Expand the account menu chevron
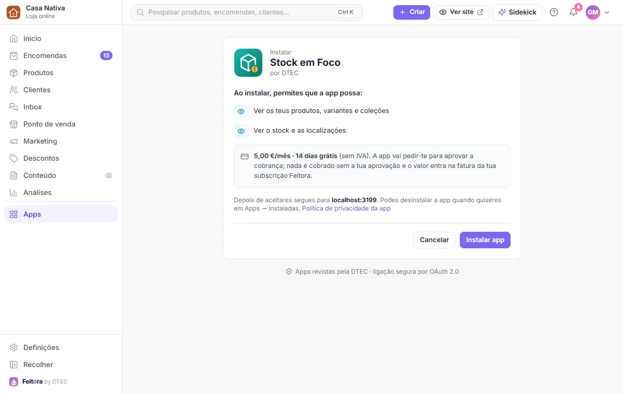This screenshot has height=394, width=622. point(607,12)
